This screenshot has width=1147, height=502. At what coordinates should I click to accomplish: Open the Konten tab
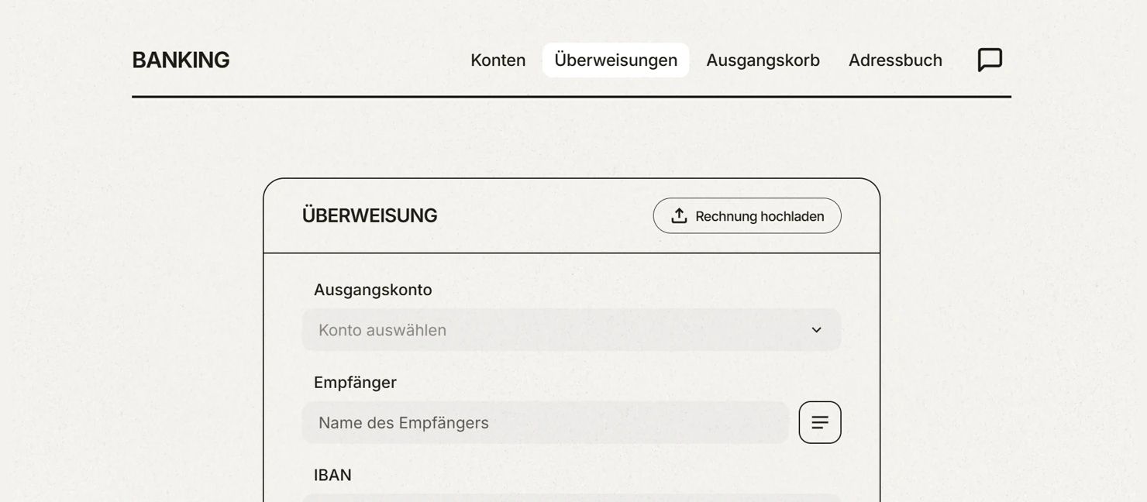pos(498,60)
